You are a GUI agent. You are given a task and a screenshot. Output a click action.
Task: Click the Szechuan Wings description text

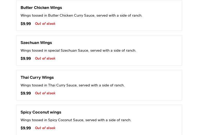[78, 51]
